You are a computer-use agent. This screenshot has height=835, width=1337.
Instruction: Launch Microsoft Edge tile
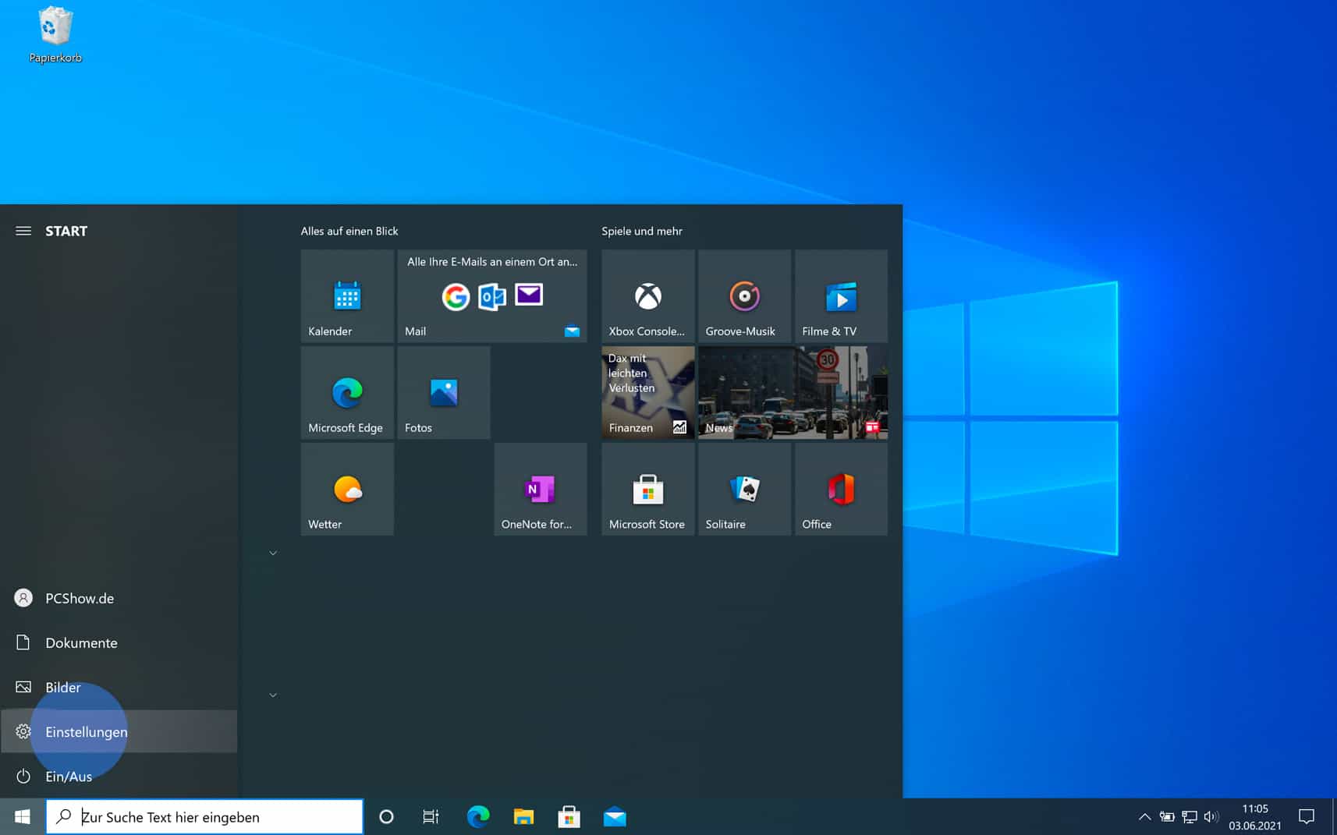pos(347,392)
